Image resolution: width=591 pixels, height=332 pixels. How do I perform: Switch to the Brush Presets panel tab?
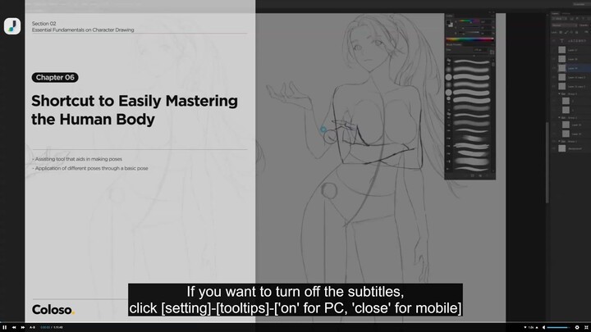(454, 44)
